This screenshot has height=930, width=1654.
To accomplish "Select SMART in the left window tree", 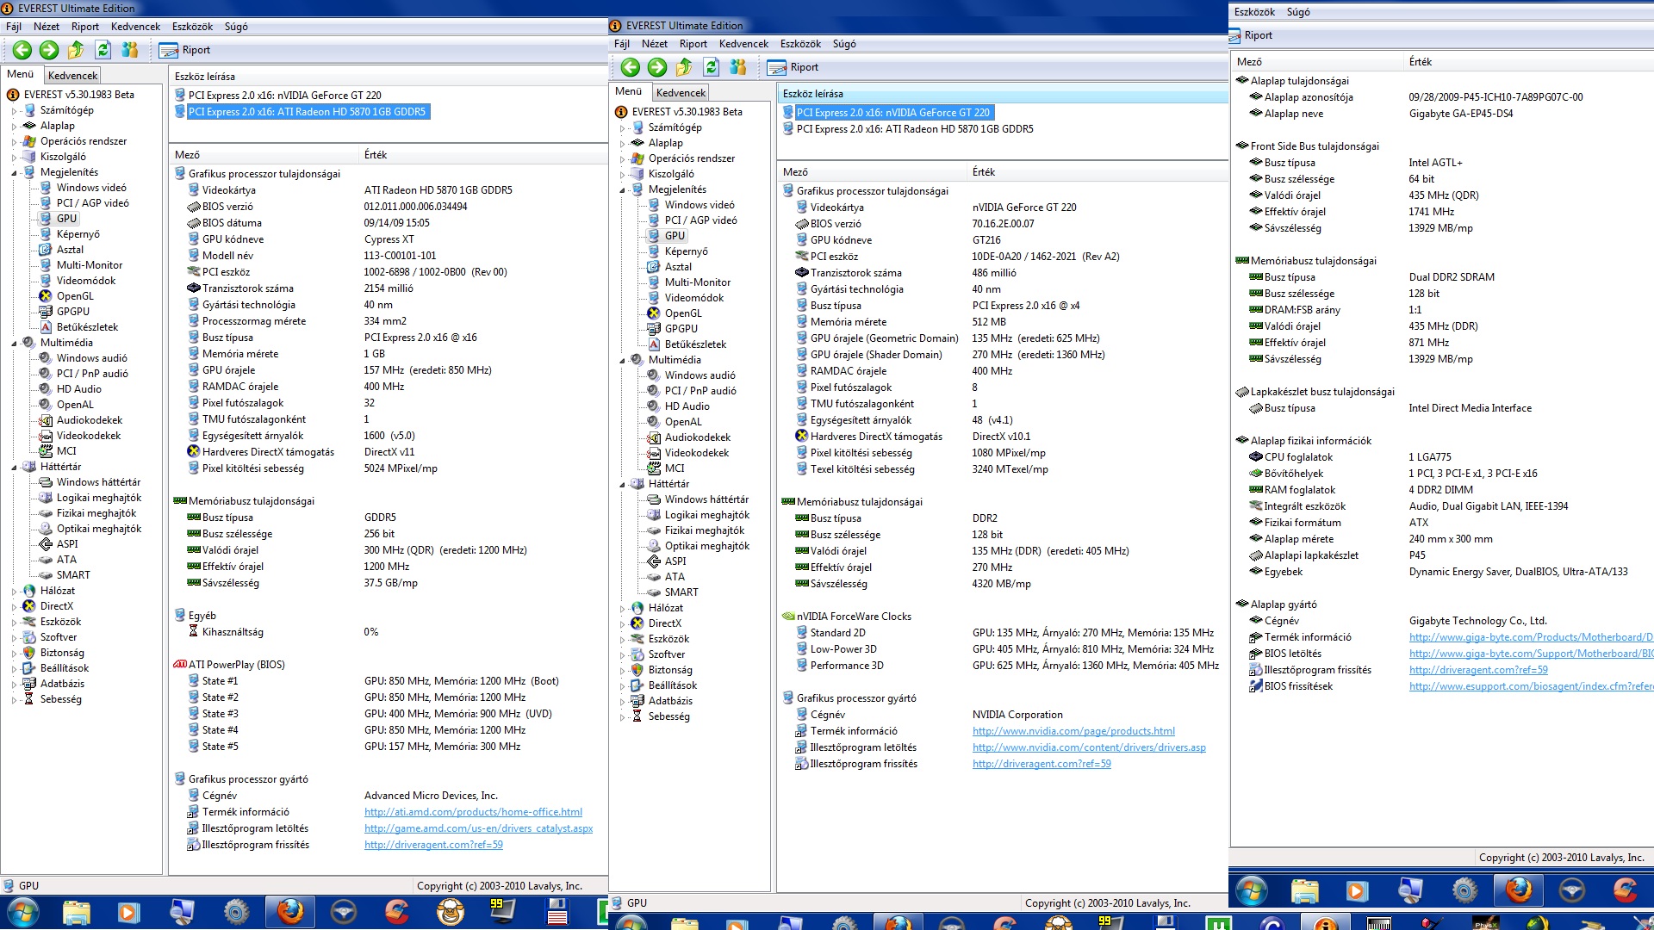I will 73,575.
